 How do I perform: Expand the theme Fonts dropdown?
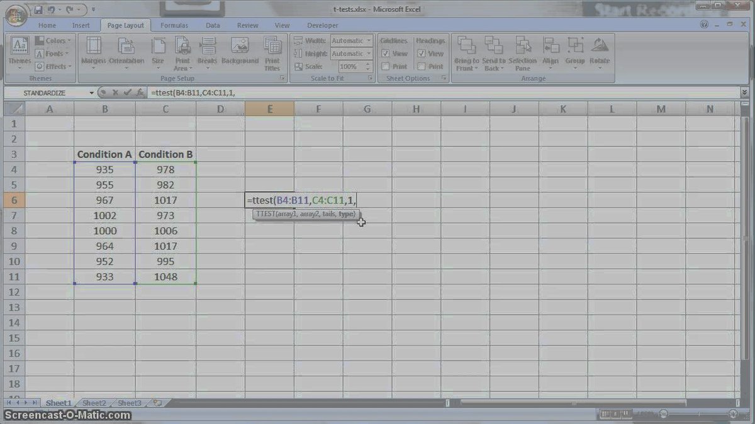(x=53, y=54)
